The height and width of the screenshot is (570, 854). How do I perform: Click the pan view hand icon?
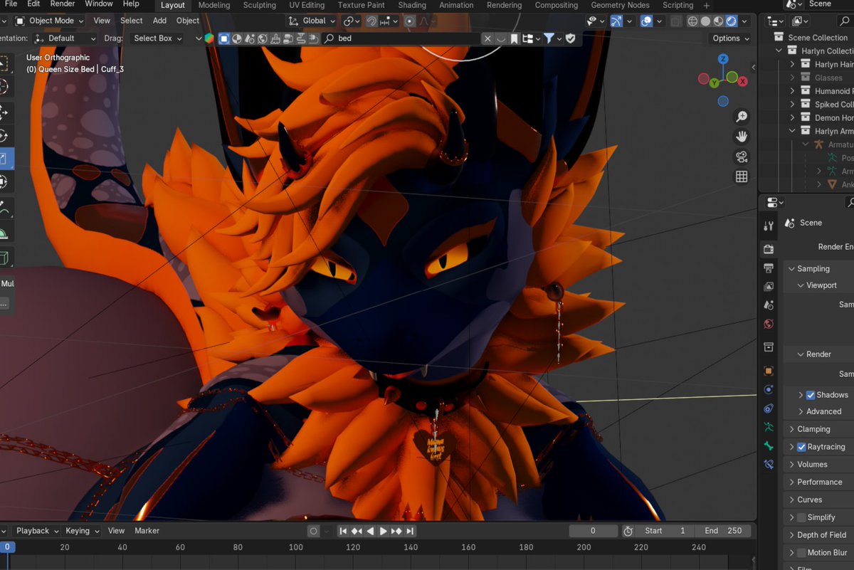click(742, 137)
